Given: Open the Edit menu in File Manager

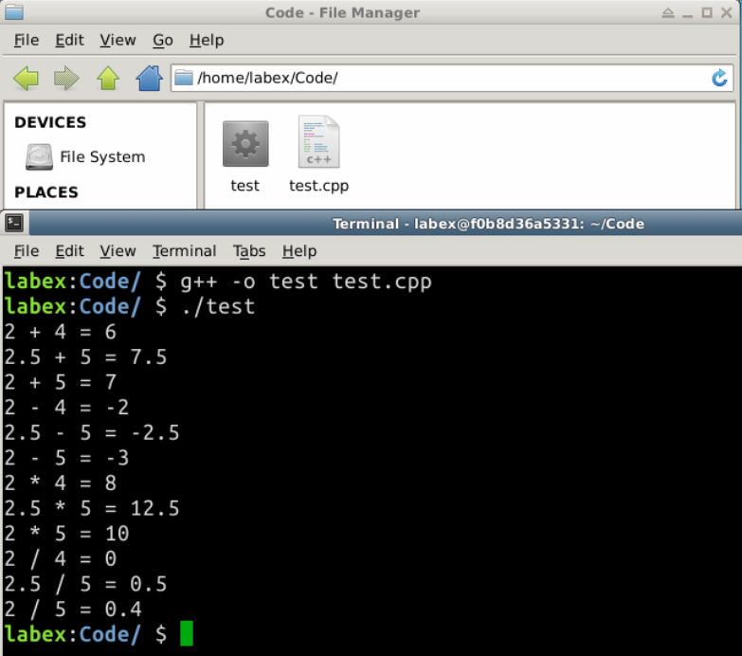Looking at the screenshot, I should tap(69, 40).
